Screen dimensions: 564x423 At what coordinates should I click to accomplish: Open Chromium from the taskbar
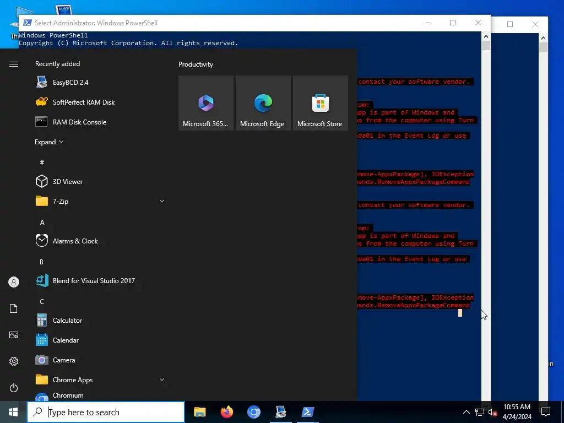[253, 412]
